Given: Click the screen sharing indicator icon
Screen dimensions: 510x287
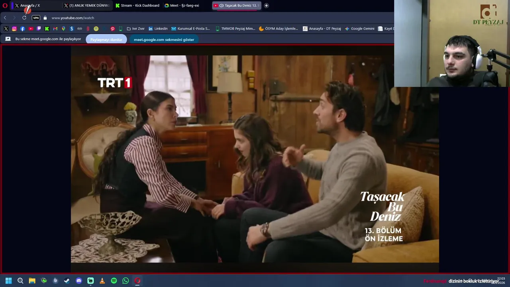Looking at the screenshot, I should (x=8, y=39).
